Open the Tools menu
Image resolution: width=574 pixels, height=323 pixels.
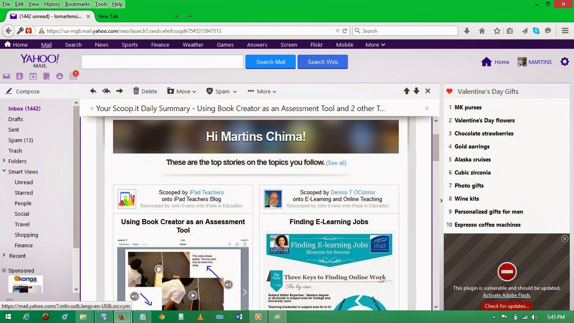[x=101, y=4]
